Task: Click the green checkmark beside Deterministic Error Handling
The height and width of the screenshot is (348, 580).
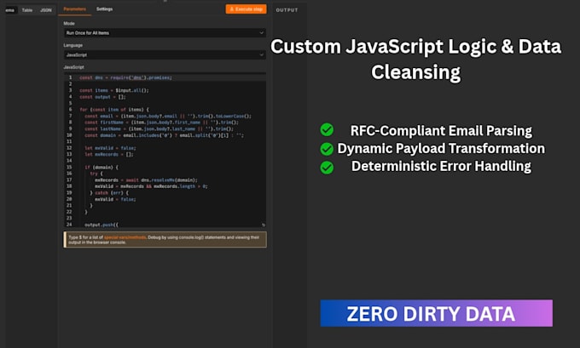Action: (x=327, y=168)
